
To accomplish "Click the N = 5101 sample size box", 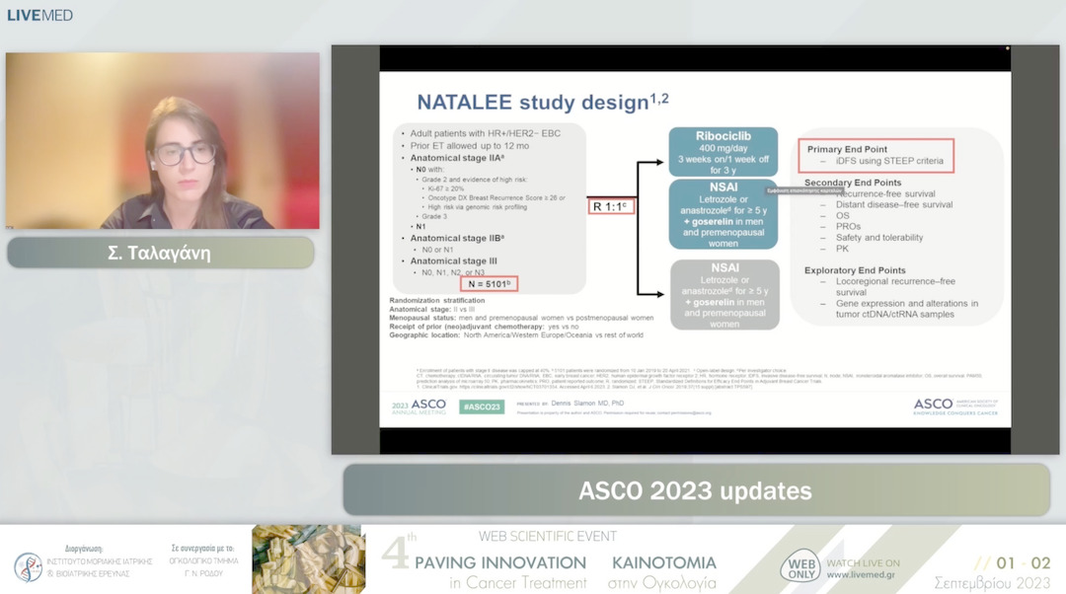I will tap(489, 283).
